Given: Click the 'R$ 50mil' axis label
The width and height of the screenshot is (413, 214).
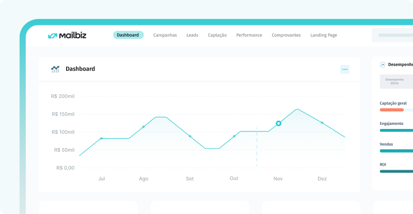Looking at the screenshot, I should point(64,150).
